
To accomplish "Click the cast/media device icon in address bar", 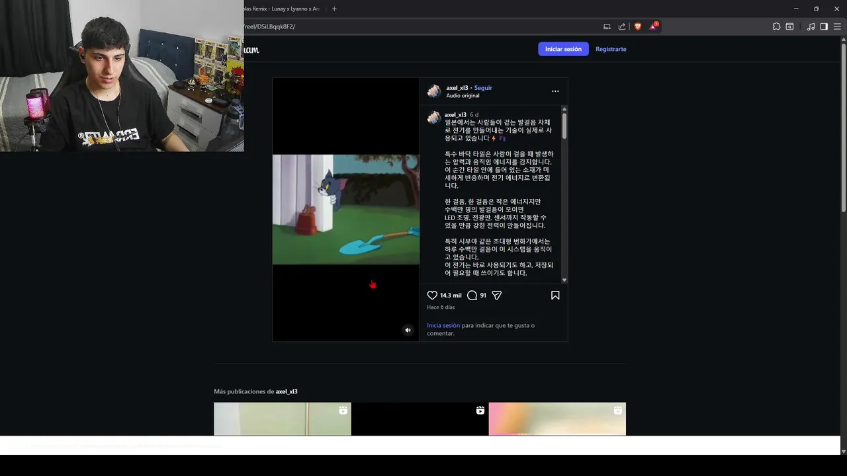I will click(x=607, y=26).
